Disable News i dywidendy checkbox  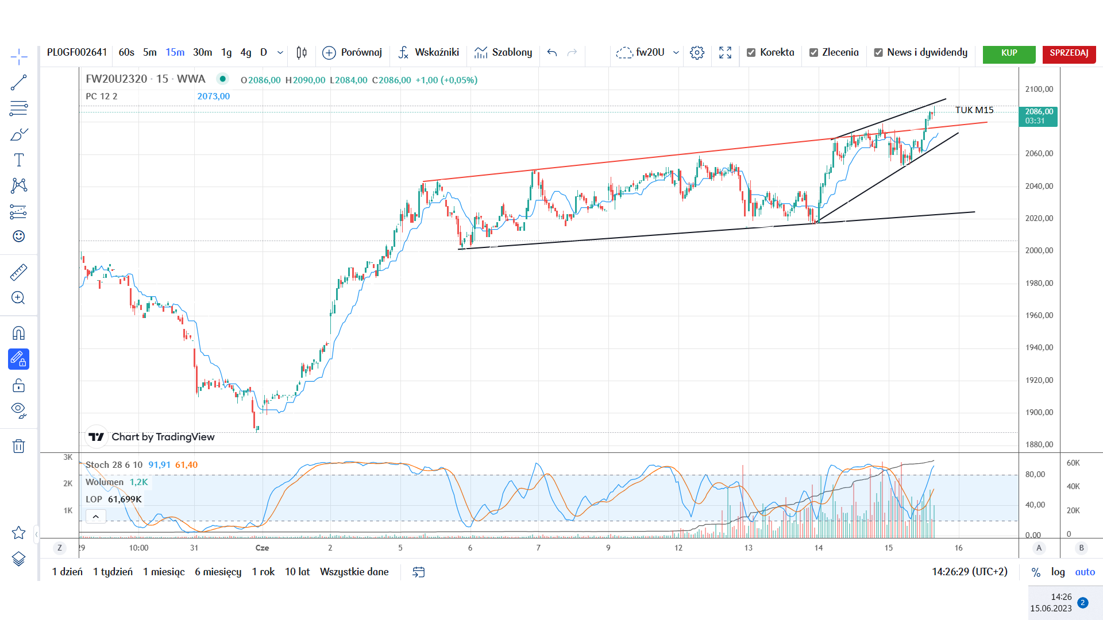[x=878, y=53]
